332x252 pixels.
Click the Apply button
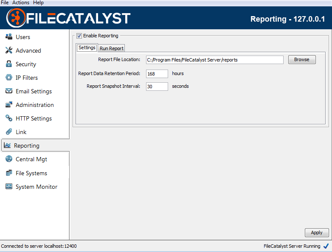click(x=317, y=232)
